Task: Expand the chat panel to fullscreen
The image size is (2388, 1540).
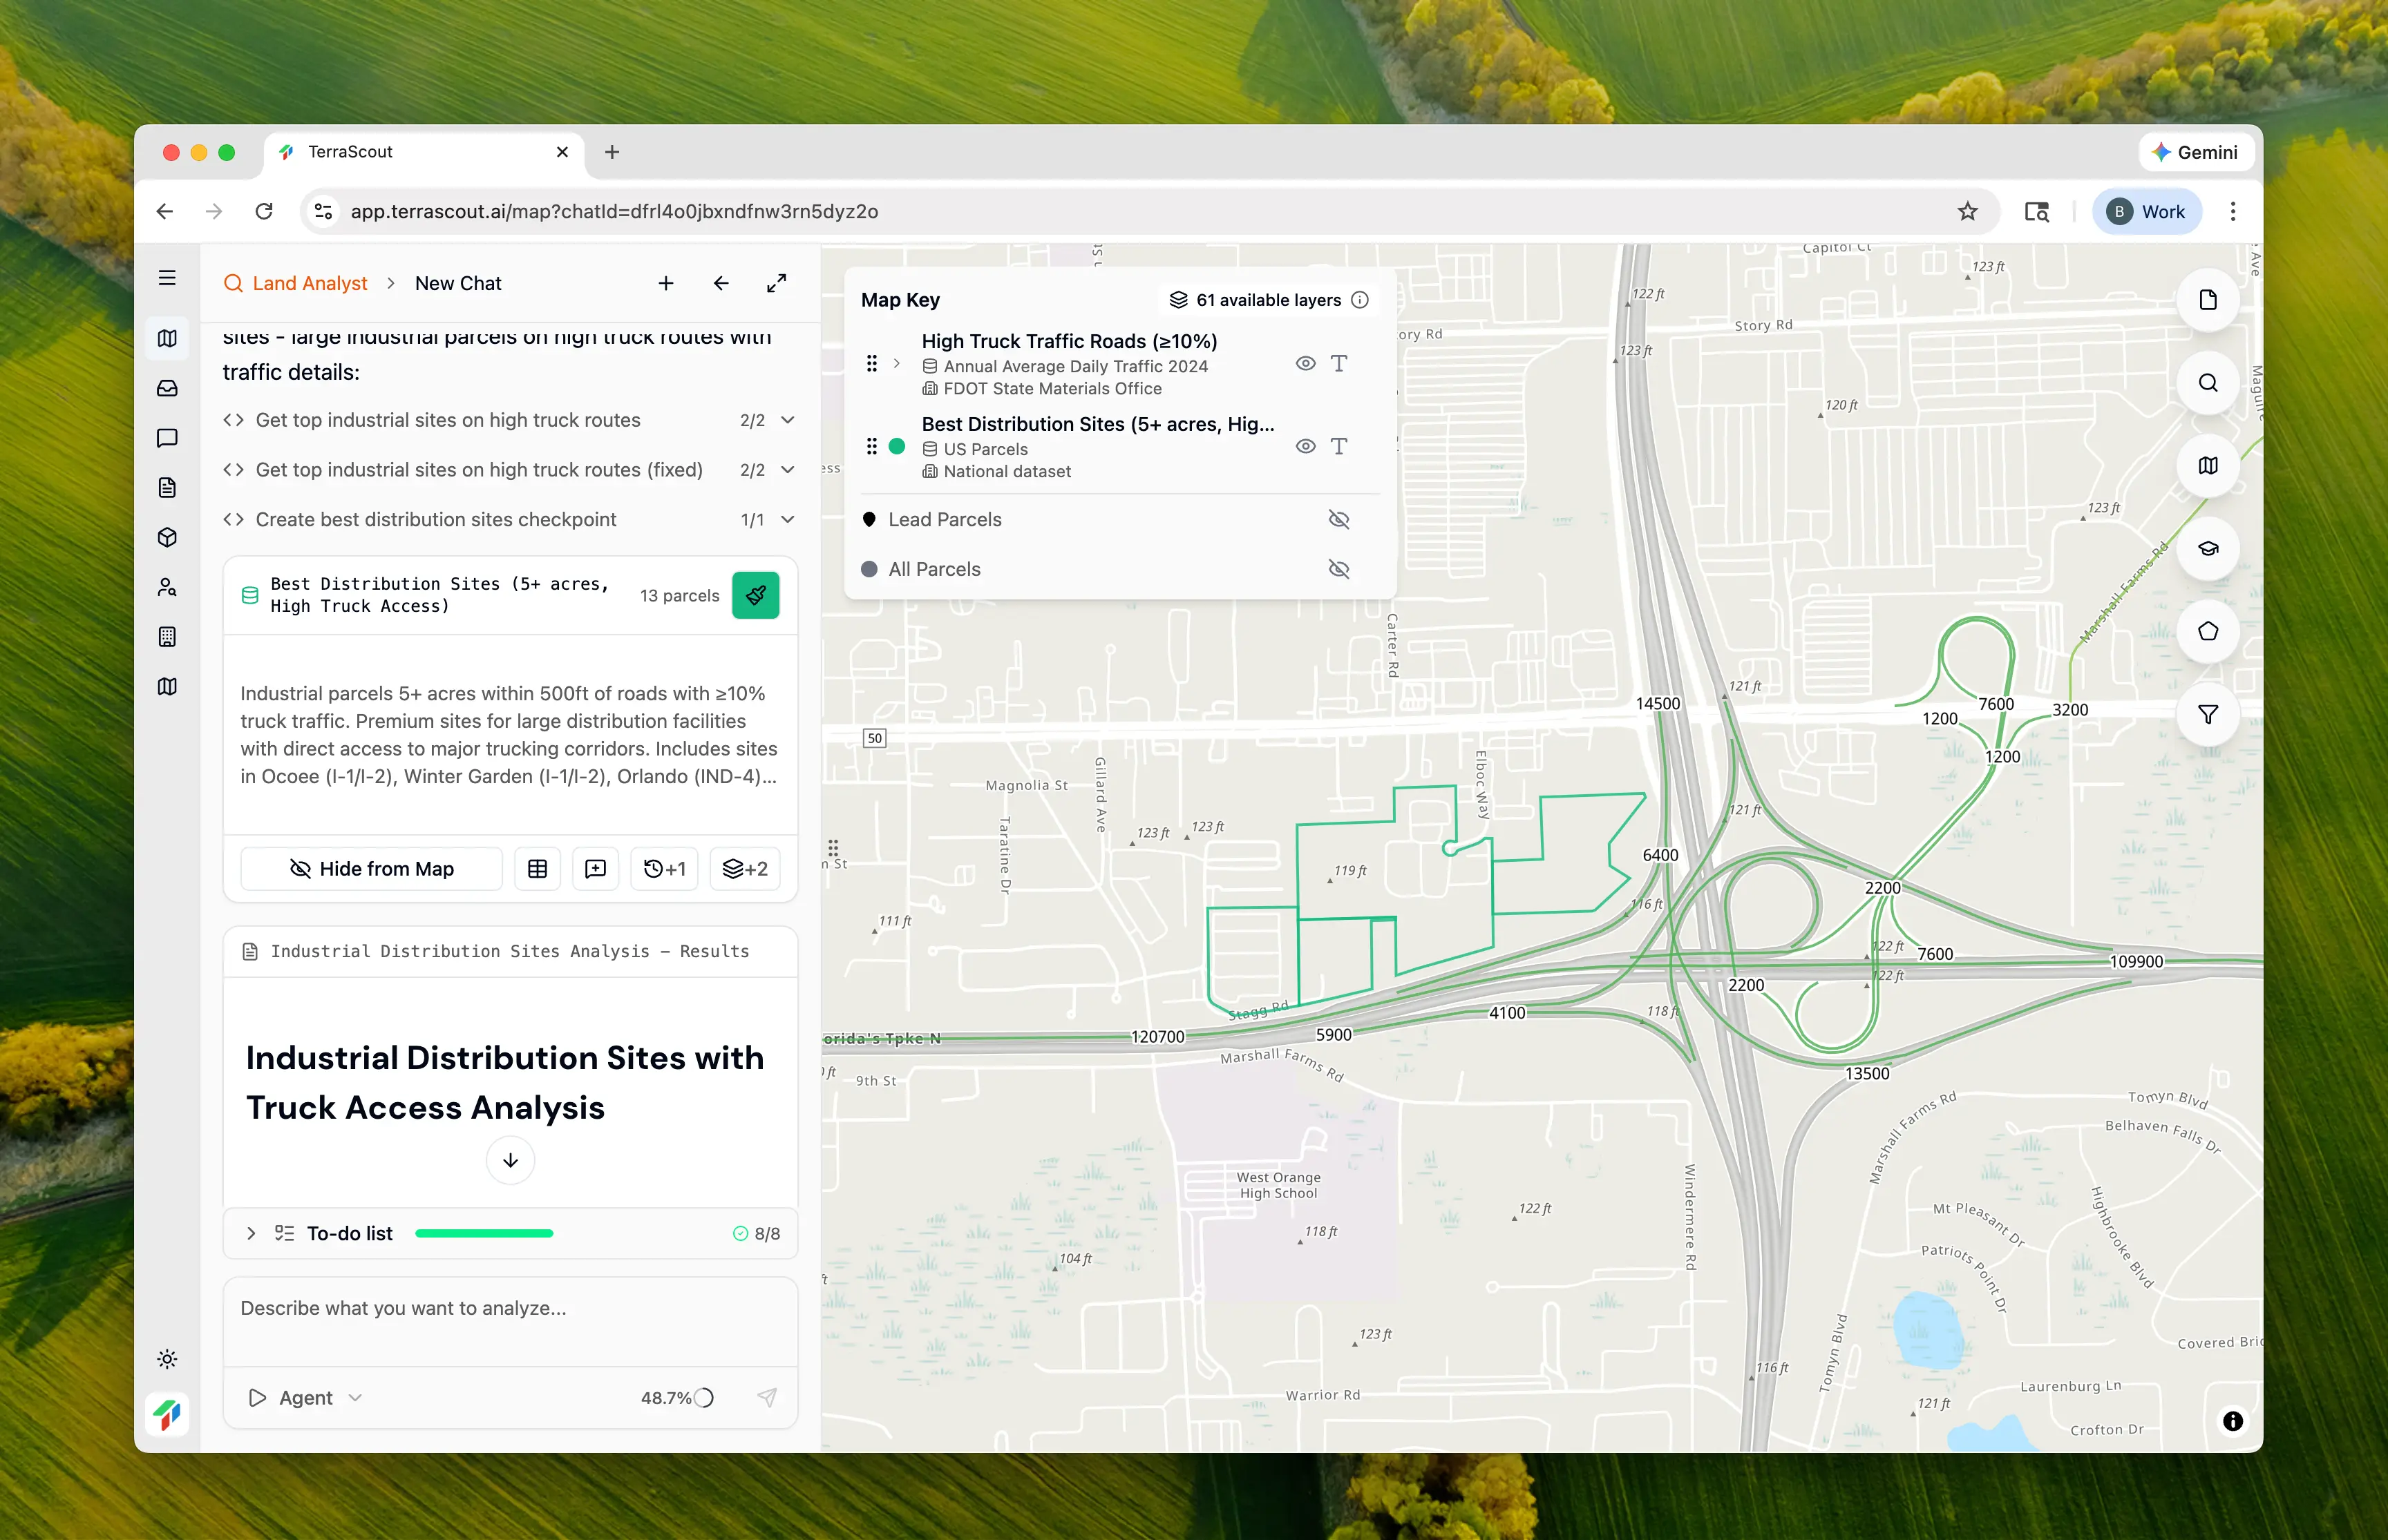Action: pos(777,283)
